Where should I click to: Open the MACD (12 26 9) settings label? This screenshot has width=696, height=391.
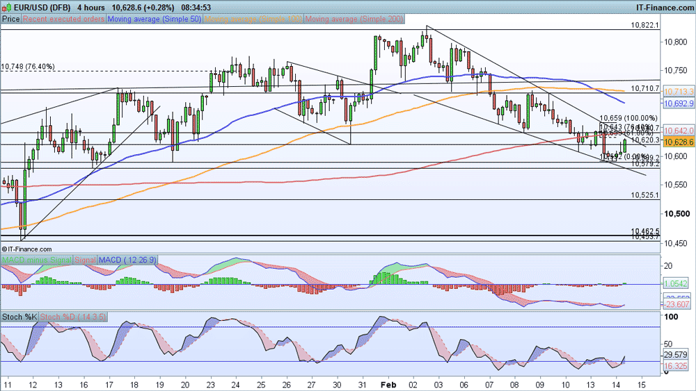[127, 260]
